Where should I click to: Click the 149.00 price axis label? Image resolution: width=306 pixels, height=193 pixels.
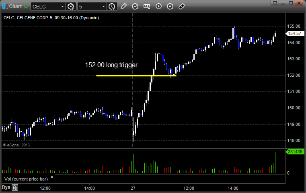[x=294, y=124]
